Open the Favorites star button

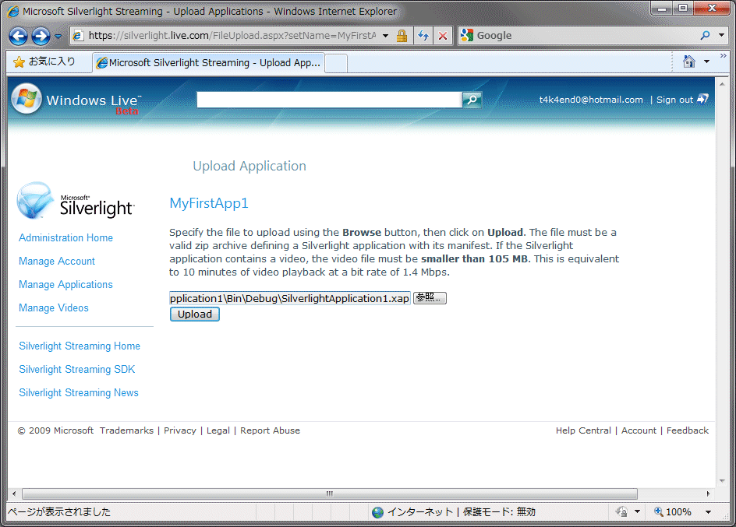[44, 61]
